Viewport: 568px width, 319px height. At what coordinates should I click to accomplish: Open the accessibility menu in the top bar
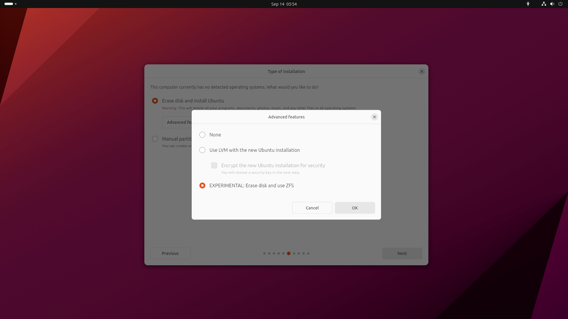pos(528,4)
